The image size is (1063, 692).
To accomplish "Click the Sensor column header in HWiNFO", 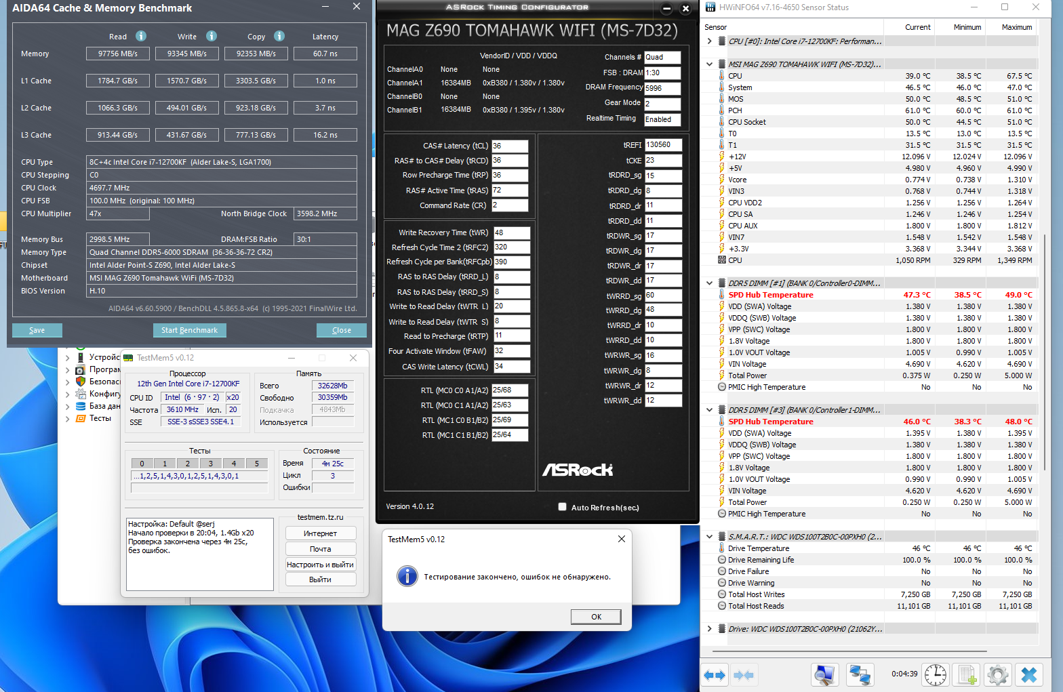I will (791, 27).
